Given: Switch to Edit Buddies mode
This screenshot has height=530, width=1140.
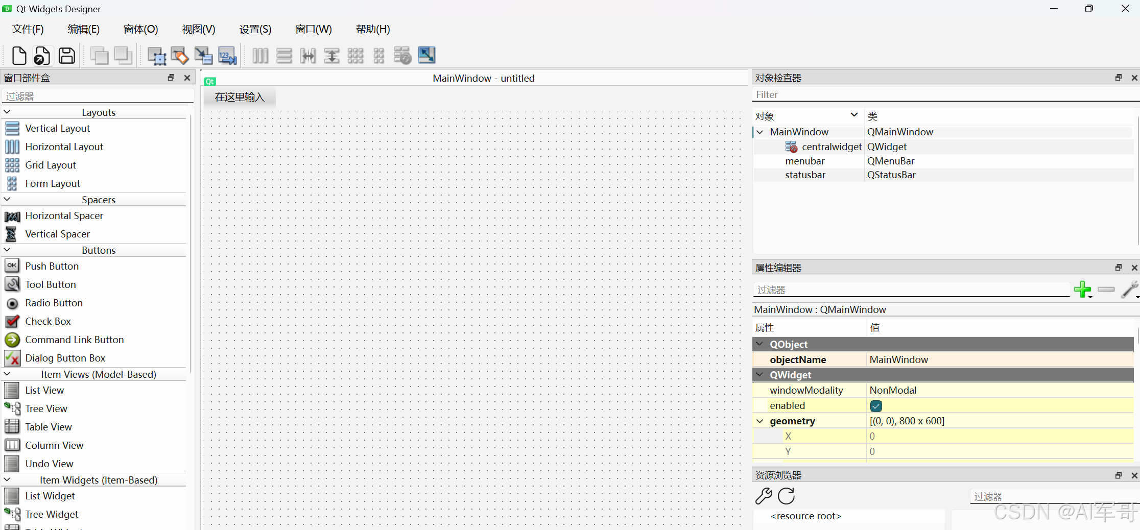Looking at the screenshot, I should click(203, 56).
